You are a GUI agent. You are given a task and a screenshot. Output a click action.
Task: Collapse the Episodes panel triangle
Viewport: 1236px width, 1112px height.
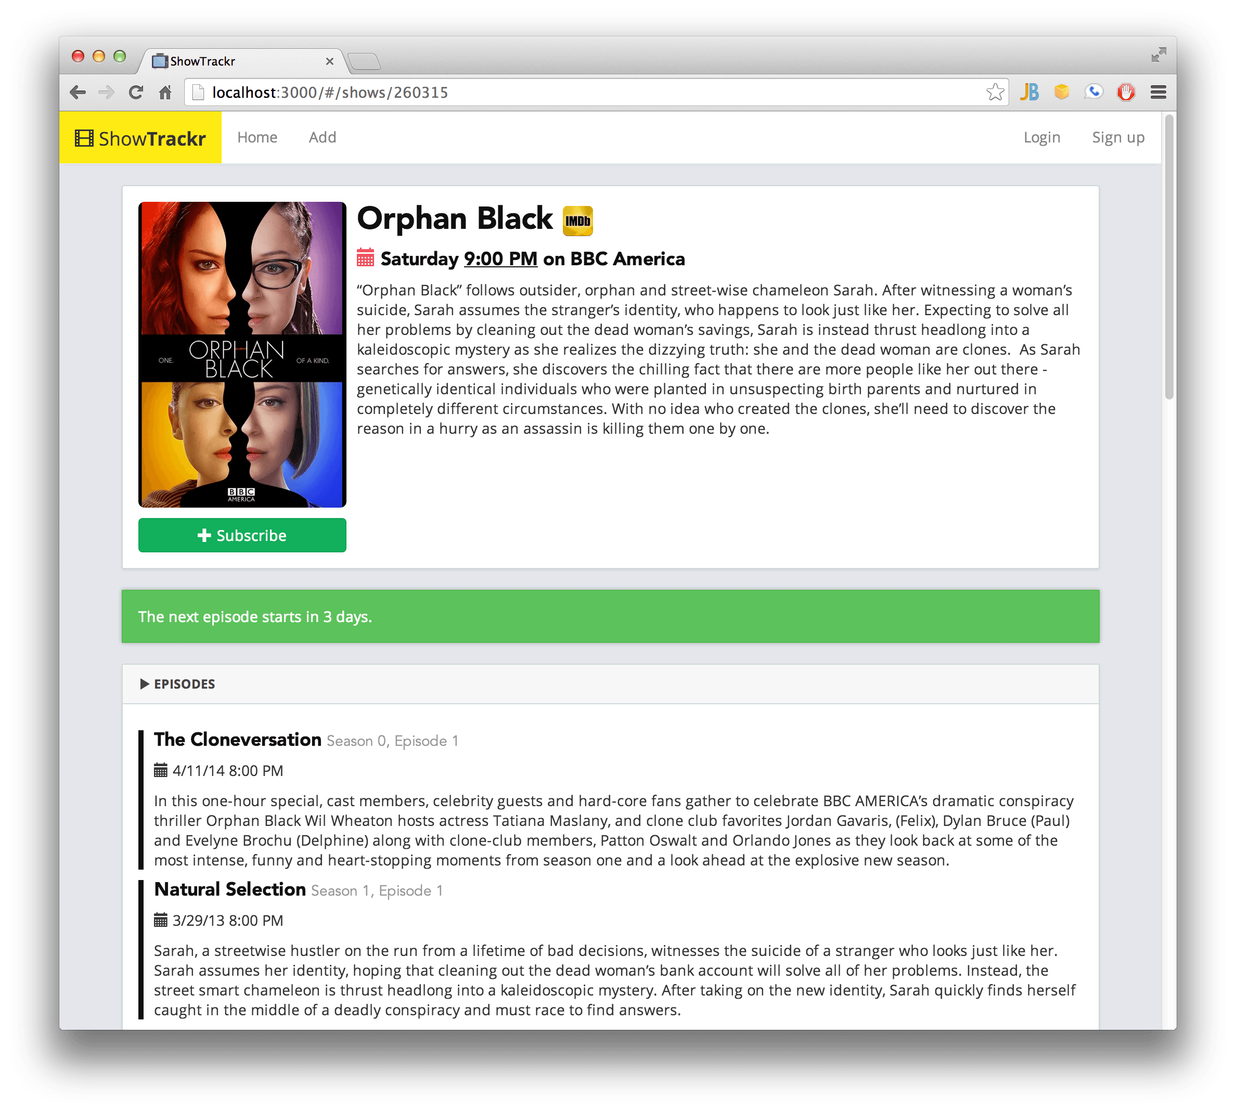tap(145, 684)
